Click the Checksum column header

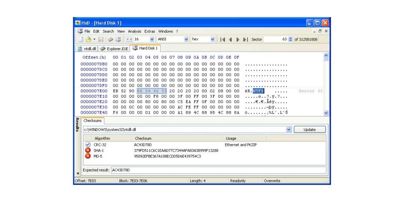(177, 138)
